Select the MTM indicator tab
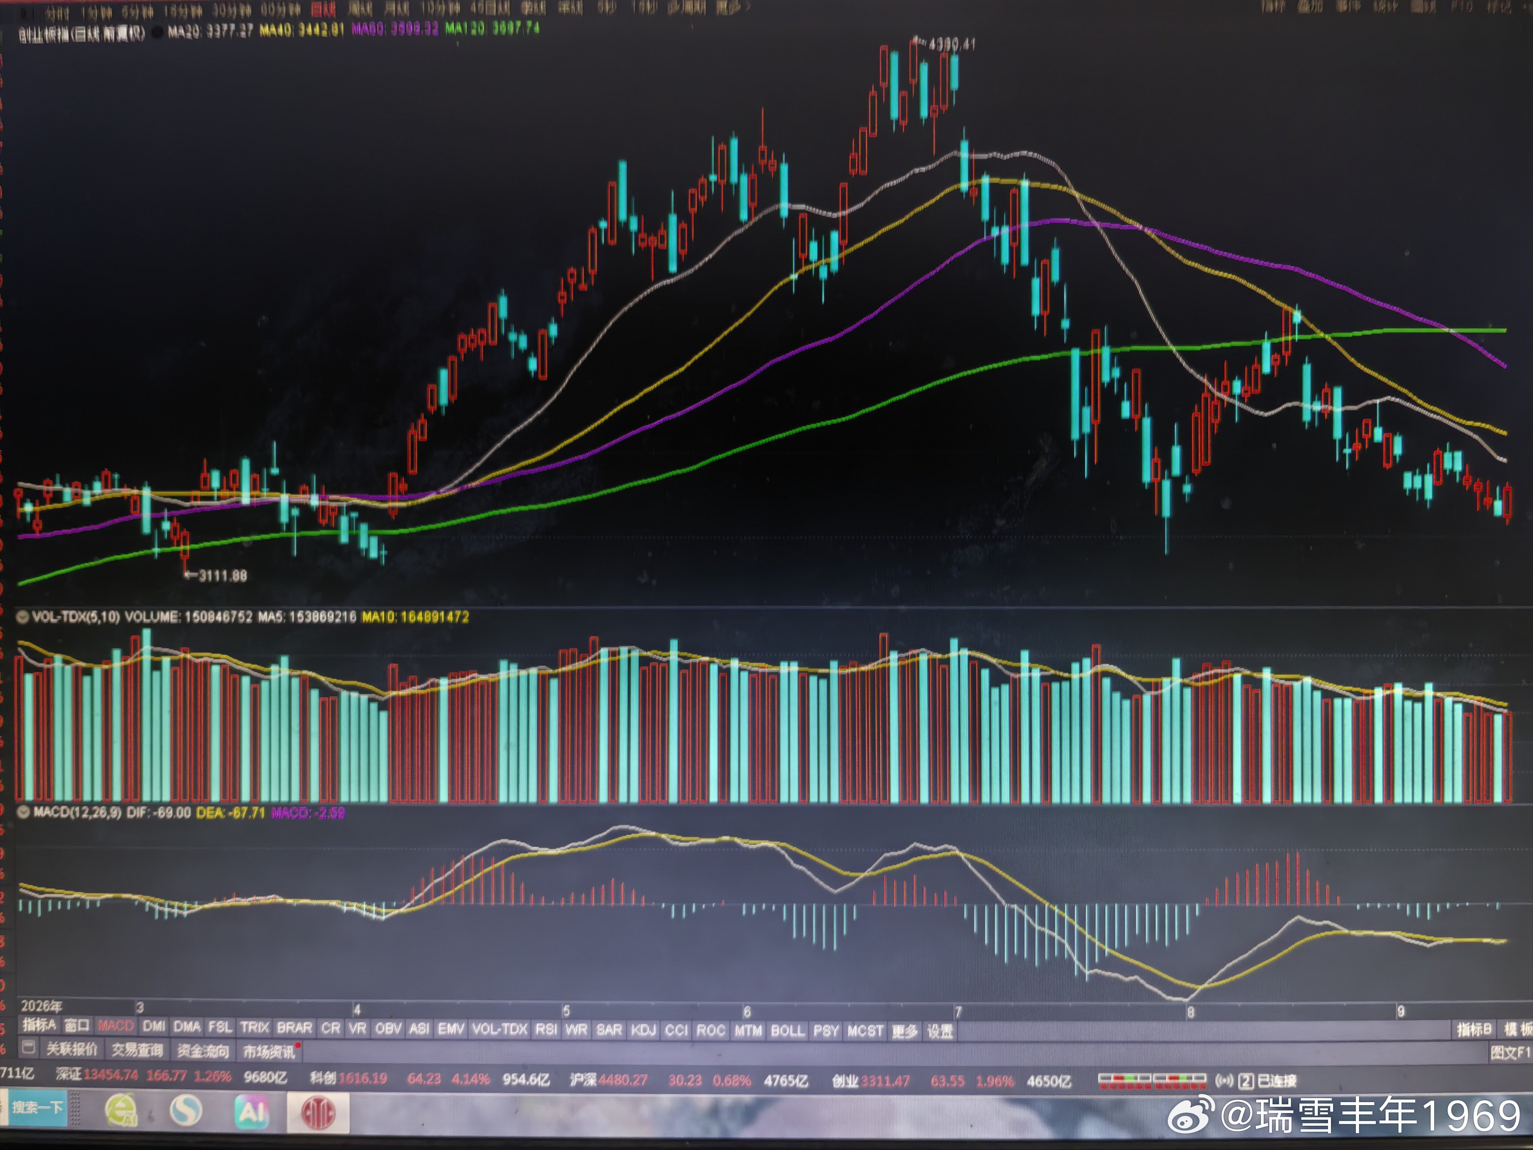 749,1031
